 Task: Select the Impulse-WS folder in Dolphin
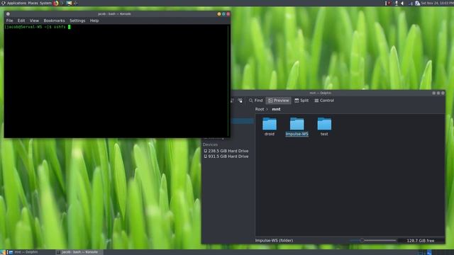click(297, 127)
